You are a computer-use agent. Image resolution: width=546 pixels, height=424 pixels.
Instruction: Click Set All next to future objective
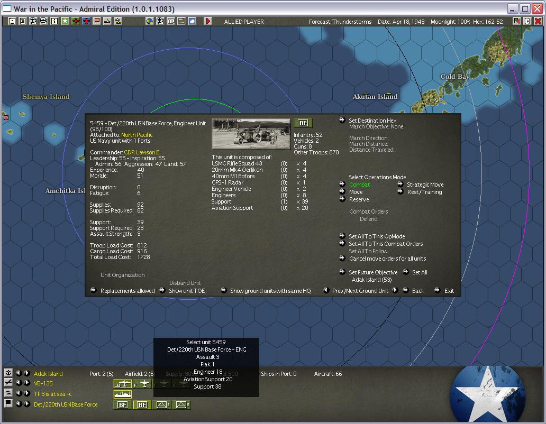[x=420, y=272]
